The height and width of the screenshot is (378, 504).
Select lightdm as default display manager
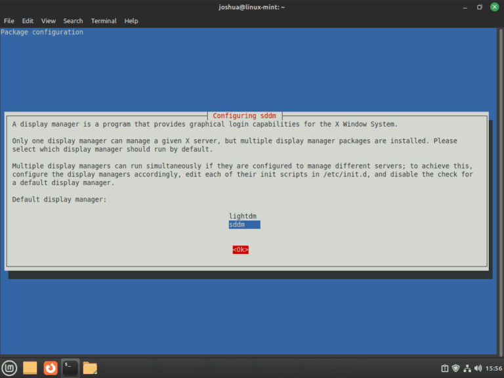tap(241, 216)
